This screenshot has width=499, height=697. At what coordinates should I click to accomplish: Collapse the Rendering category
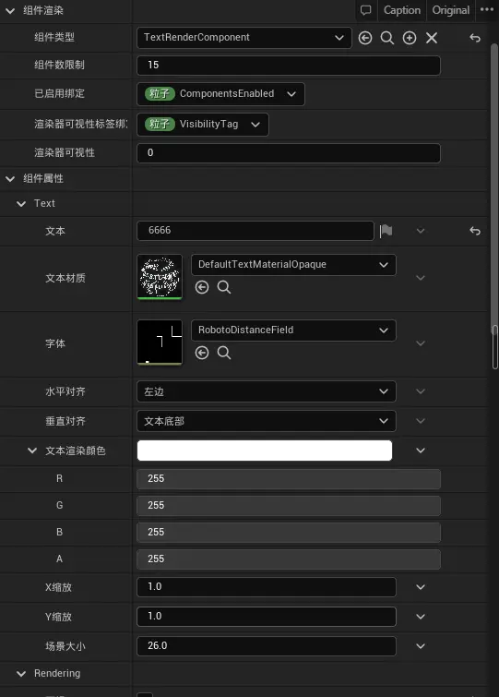(21, 673)
